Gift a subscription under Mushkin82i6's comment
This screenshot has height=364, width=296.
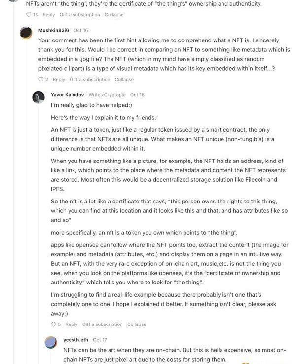90,80
